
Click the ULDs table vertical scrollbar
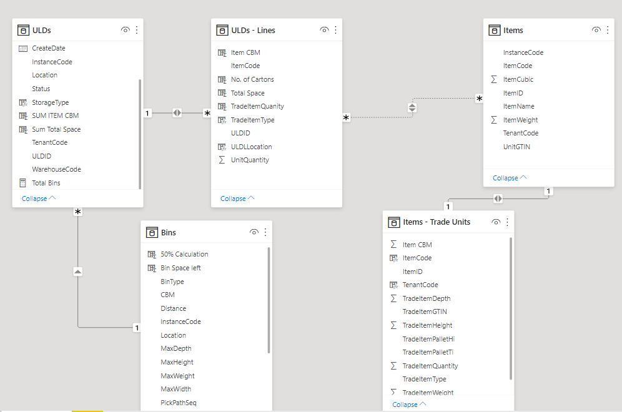140,134
